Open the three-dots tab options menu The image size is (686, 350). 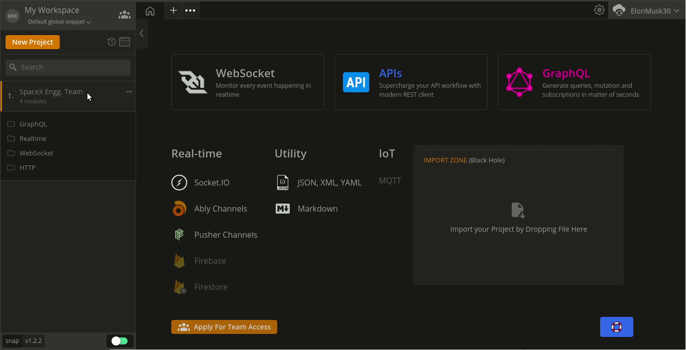tap(190, 10)
